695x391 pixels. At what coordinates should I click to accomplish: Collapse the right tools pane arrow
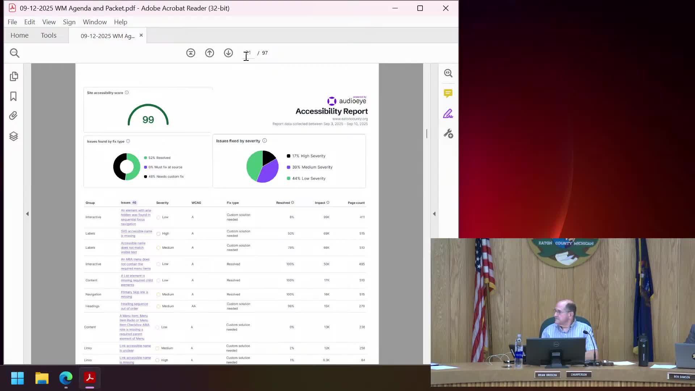(434, 214)
